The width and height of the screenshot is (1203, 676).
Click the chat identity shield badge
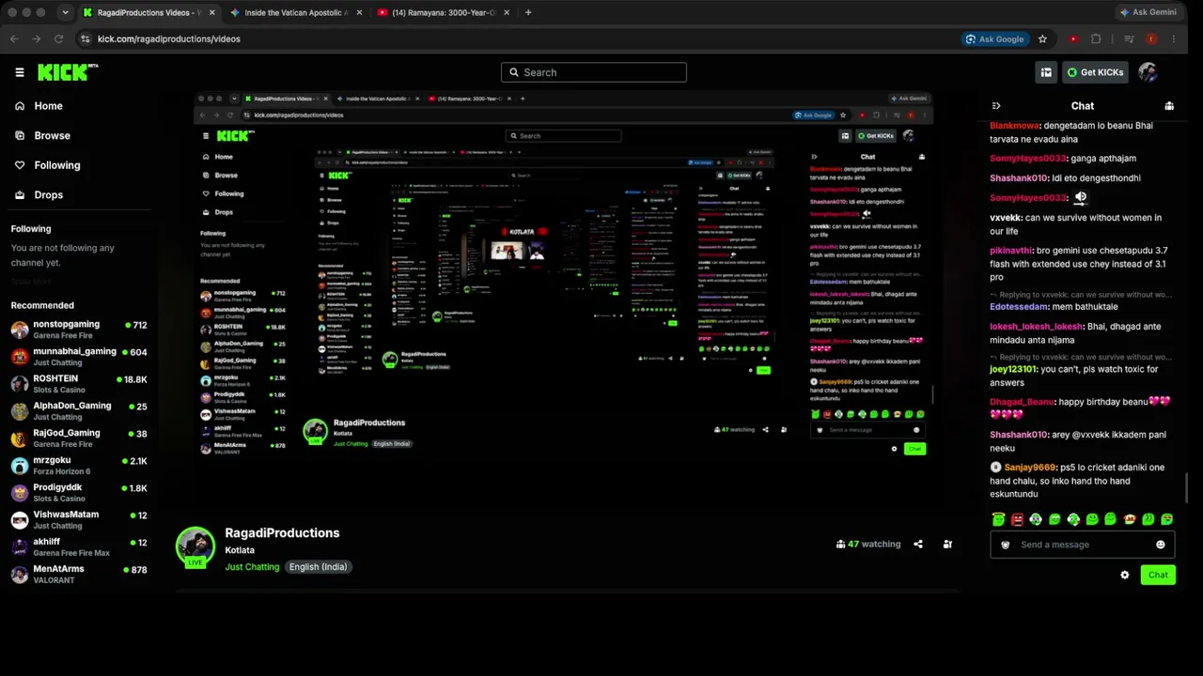coord(1006,545)
